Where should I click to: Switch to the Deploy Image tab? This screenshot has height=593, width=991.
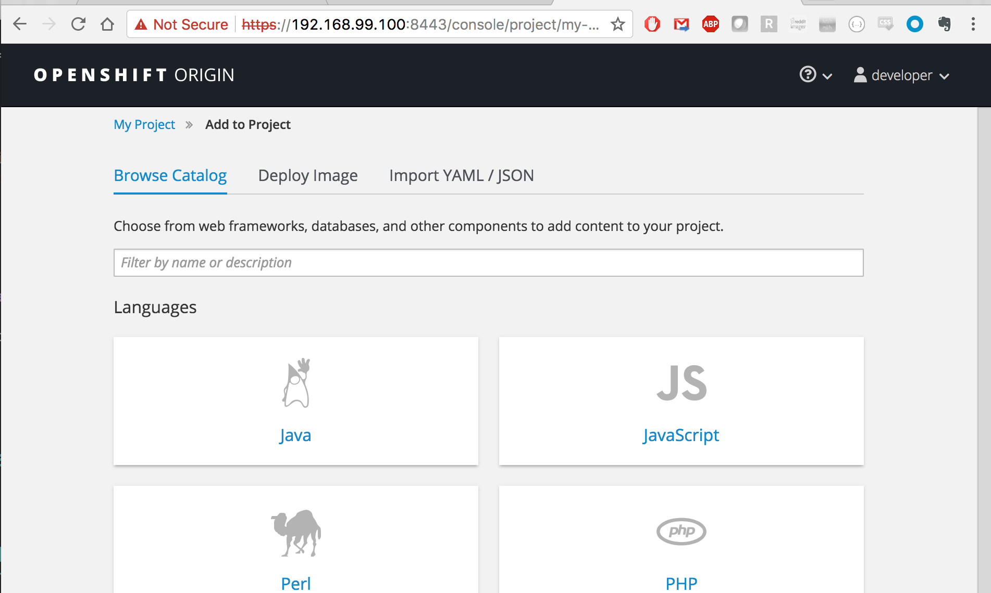(x=308, y=176)
